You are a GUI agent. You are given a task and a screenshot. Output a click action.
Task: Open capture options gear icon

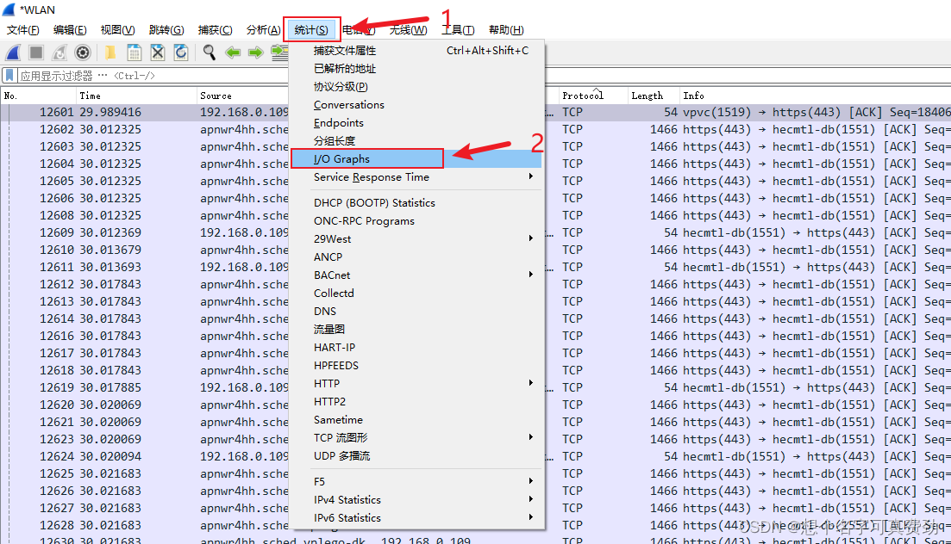point(83,53)
